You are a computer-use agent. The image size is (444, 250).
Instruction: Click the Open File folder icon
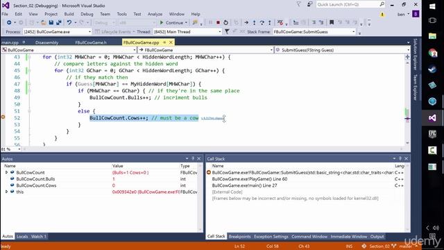pos(43,22)
